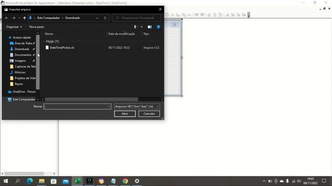Open the Organizar menu
The width and height of the screenshot is (332, 186).
point(14,27)
